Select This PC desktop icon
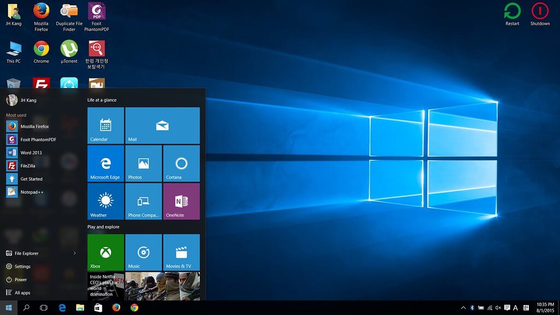 click(x=14, y=52)
